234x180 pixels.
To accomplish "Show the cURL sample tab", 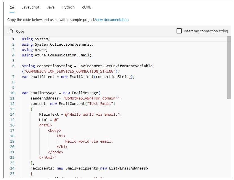I will click(87, 7).
